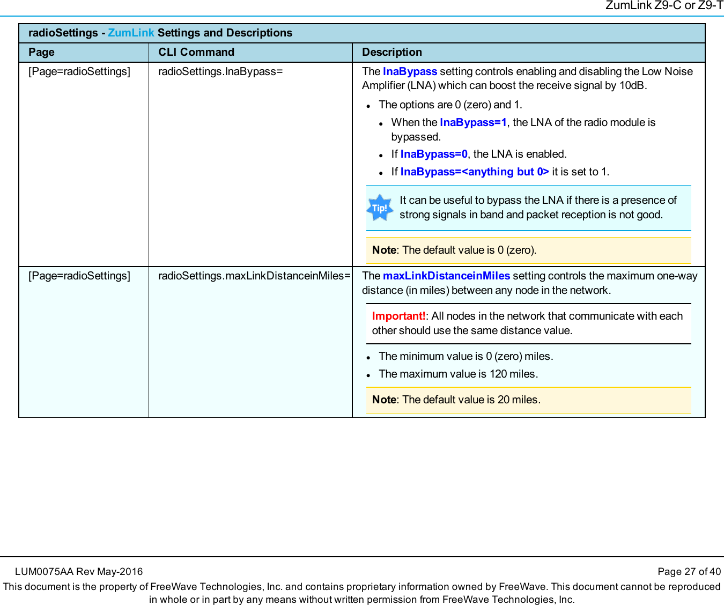Image resolution: width=724 pixels, height=605 pixels.
Task: Click the red 'Important!' label
Action: point(398,316)
